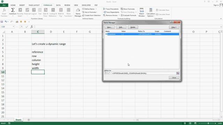Collapse the ribbon with the chevron
The width and height of the screenshot is (223, 125).
point(221,19)
